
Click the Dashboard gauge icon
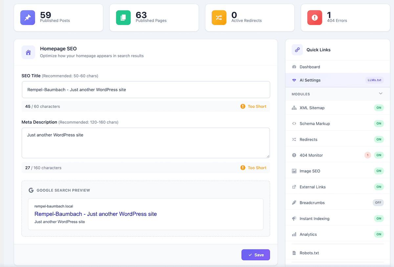(294, 67)
